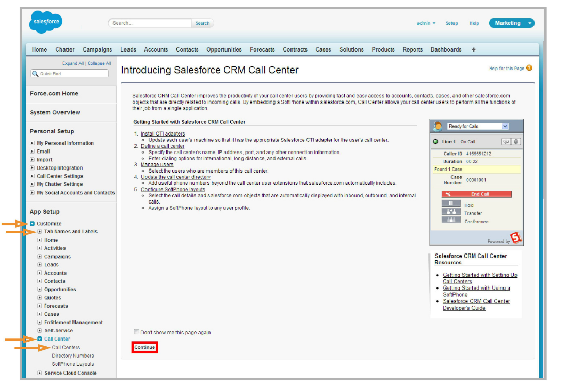Expand Call Center Settings node
This screenshot has width=566, height=389.
point(32,176)
